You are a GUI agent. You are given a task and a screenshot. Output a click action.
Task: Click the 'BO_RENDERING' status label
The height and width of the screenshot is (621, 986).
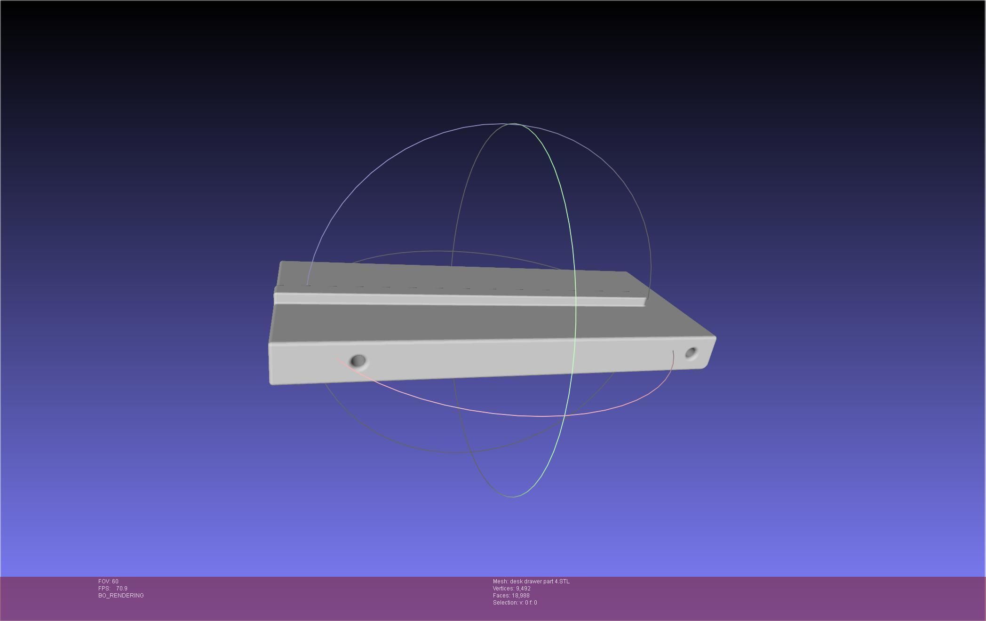click(x=121, y=596)
